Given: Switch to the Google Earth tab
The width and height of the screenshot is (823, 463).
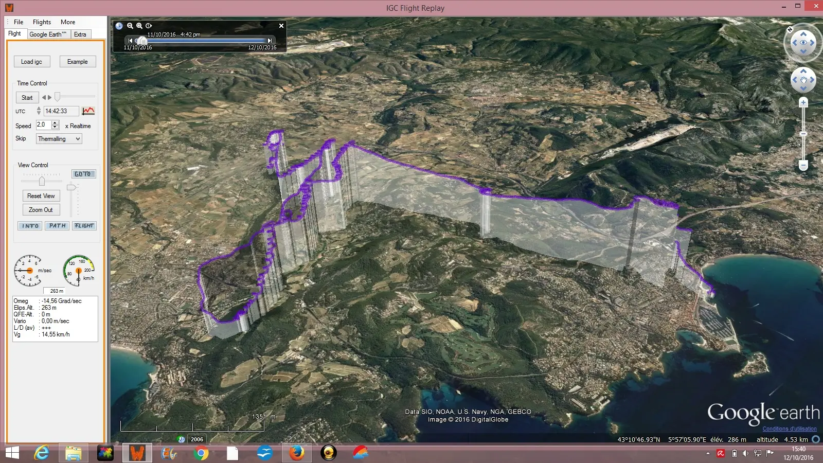Looking at the screenshot, I should click(x=48, y=34).
